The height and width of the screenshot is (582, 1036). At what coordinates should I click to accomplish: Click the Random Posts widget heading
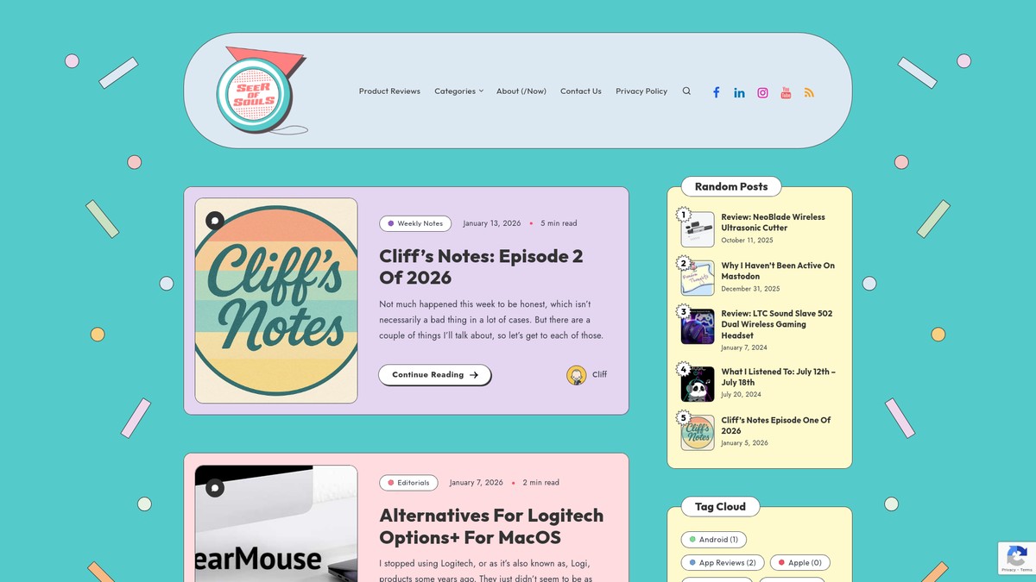[731, 186]
